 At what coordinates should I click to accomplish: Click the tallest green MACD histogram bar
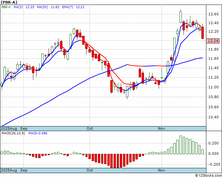pos(181,145)
